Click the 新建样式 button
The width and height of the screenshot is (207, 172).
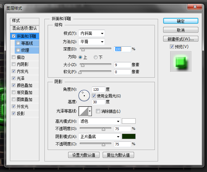[x=180, y=39]
